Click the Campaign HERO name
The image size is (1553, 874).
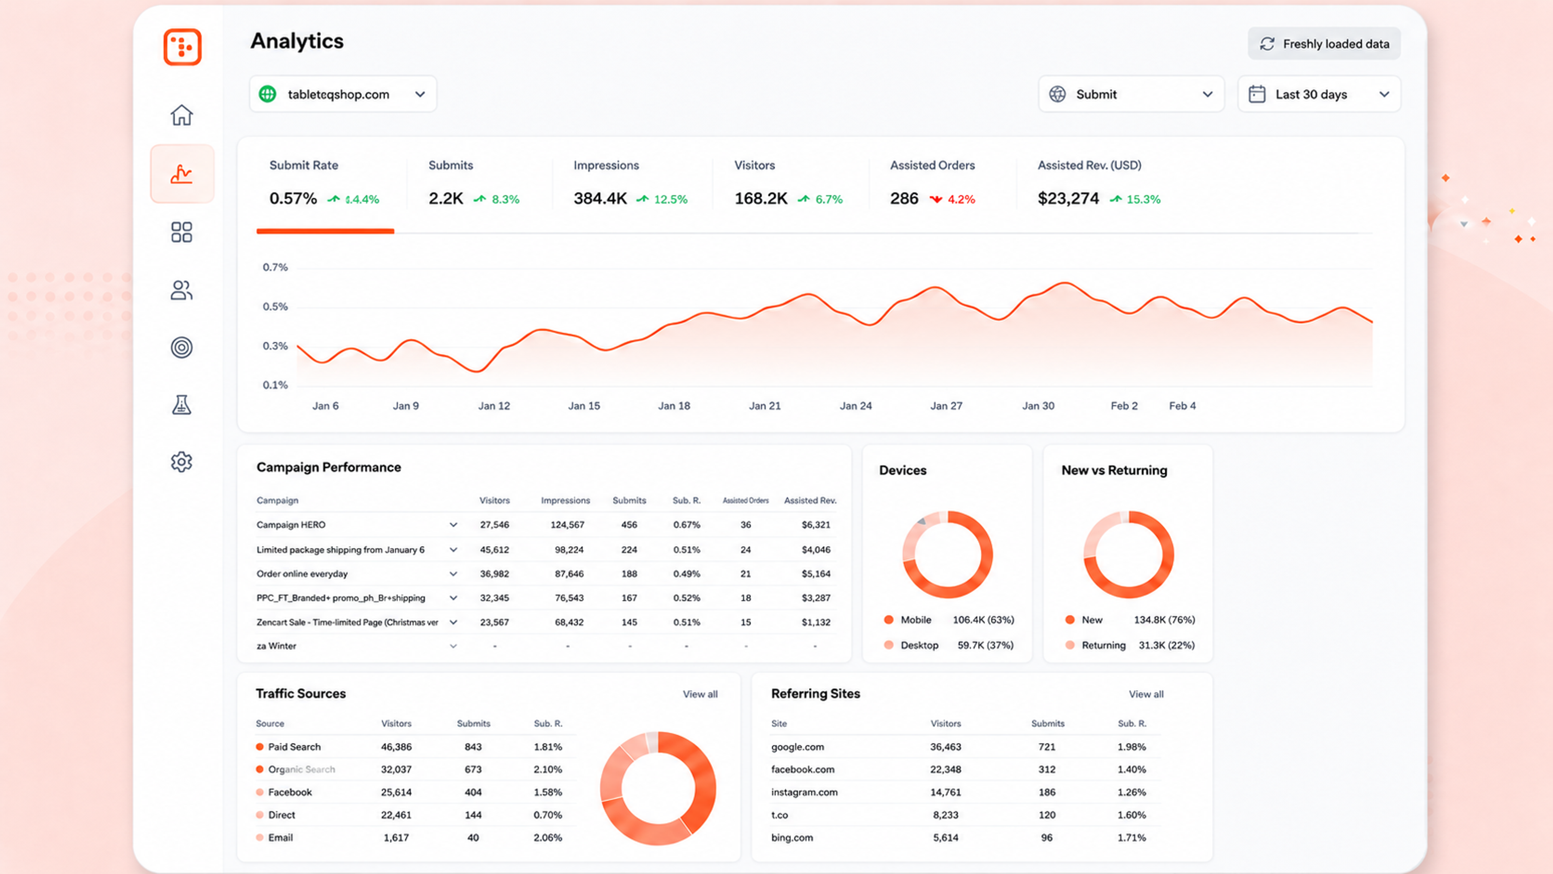[x=291, y=525]
